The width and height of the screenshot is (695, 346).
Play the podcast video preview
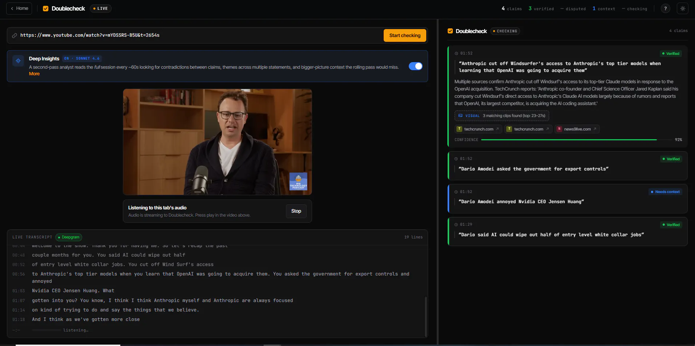(217, 142)
